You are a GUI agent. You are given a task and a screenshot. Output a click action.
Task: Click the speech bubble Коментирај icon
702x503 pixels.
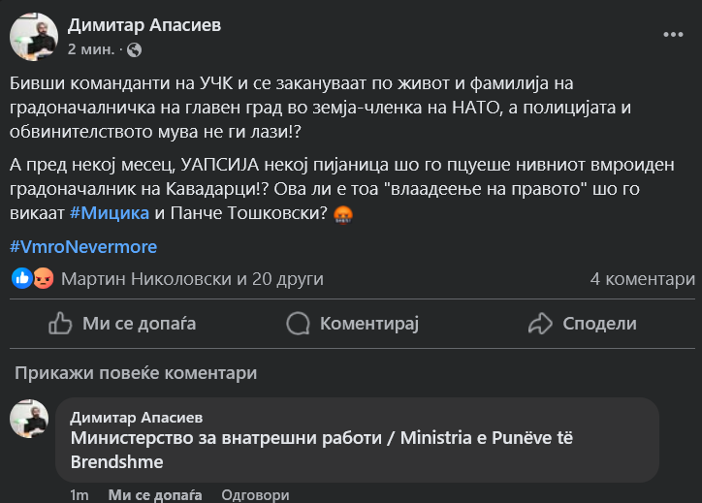click(299, 324)
